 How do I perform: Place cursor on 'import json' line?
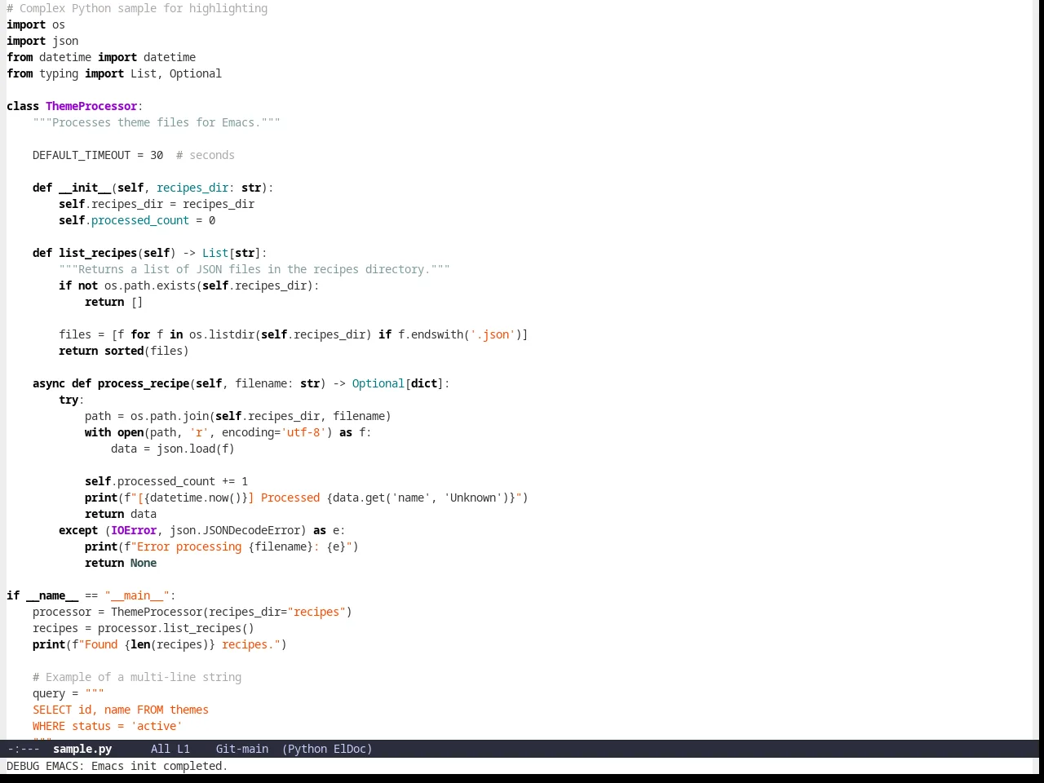pos(42,41)
